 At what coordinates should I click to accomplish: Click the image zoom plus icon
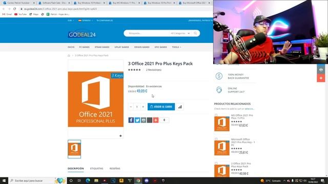click(x=120, y=136)
